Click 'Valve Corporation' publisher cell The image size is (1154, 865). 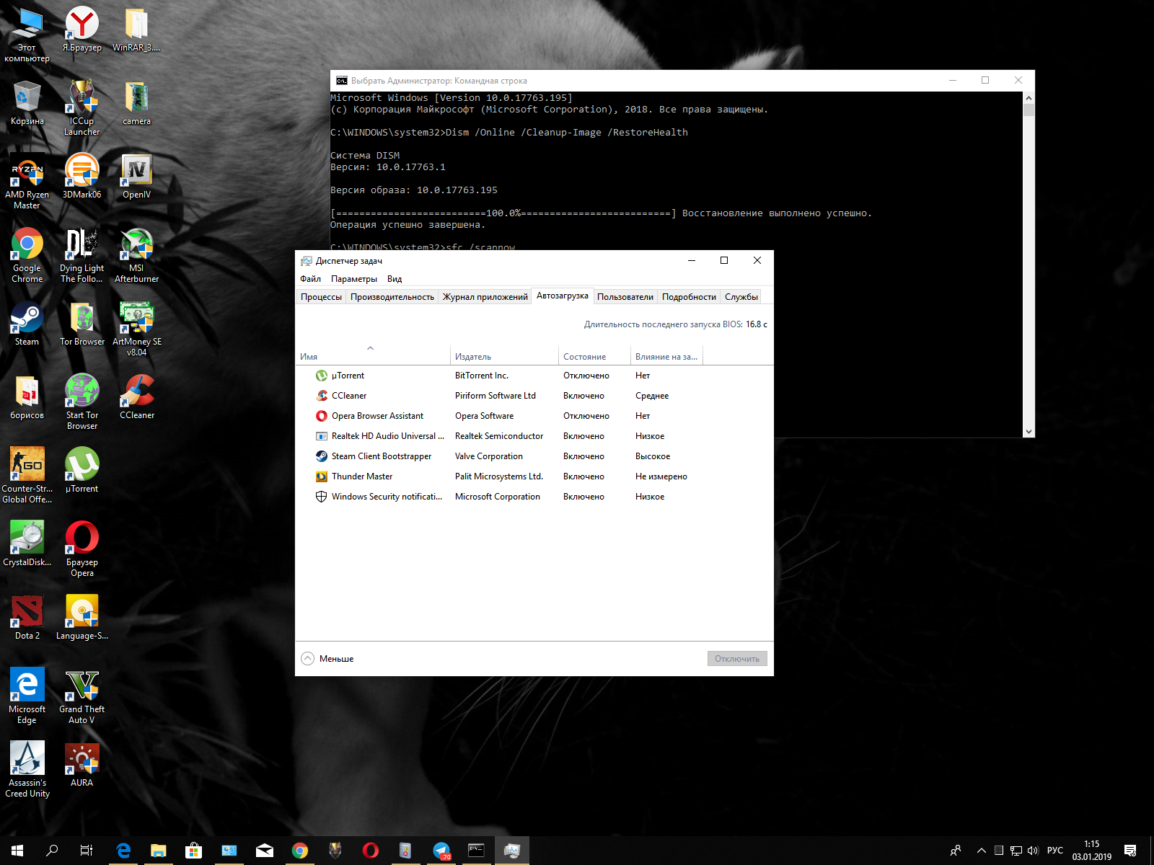point(489,456)
